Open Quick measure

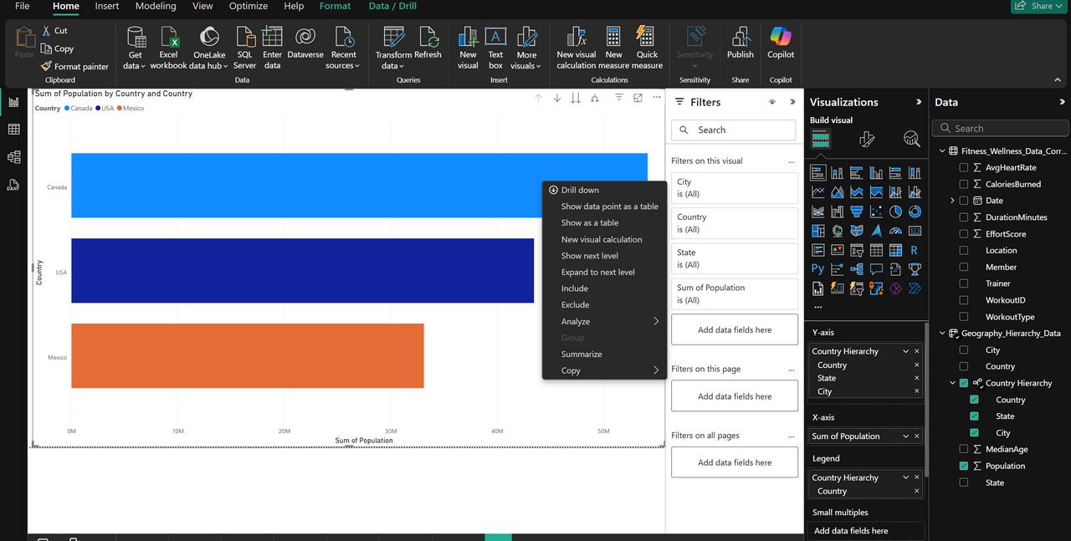pyautogui.click(x=647, y=48)
